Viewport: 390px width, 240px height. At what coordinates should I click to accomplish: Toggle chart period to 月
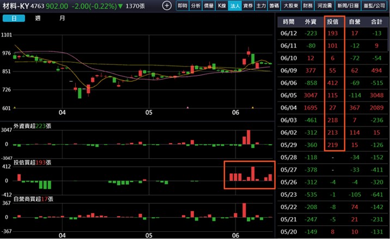click(62, 18)
